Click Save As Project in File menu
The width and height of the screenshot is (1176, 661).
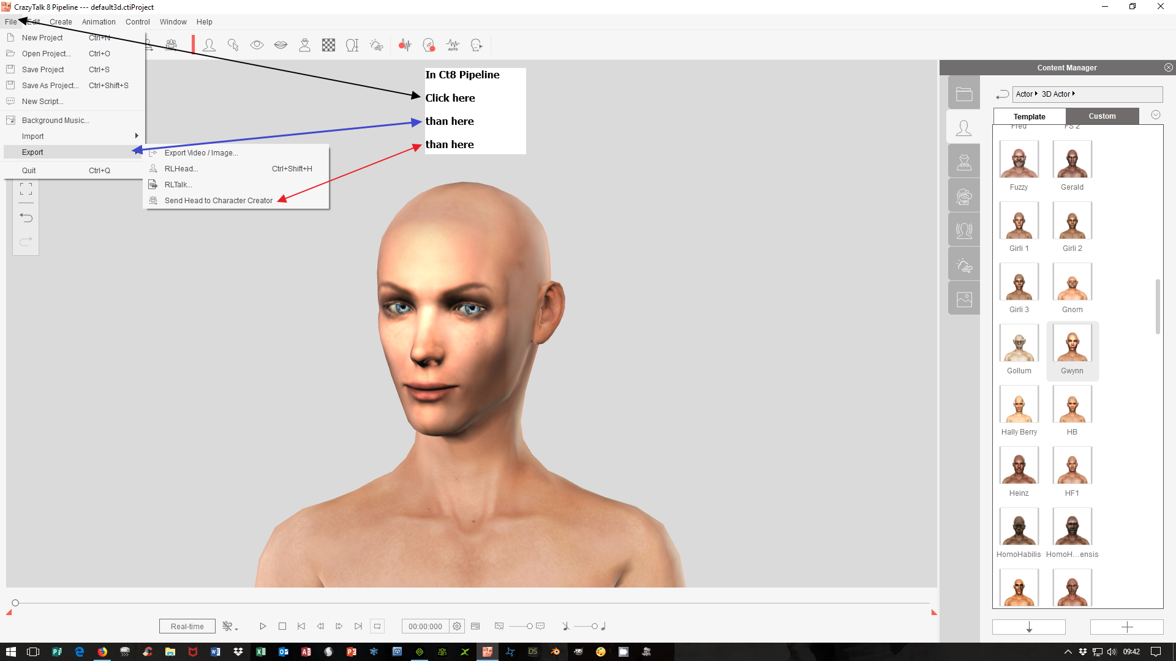[73, 85]
